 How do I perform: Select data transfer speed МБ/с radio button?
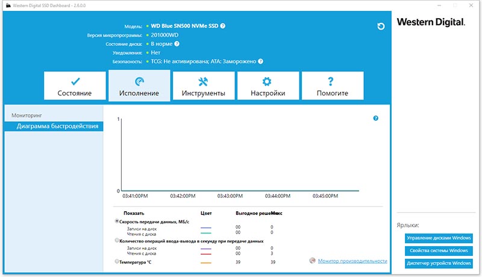[117, 221]
